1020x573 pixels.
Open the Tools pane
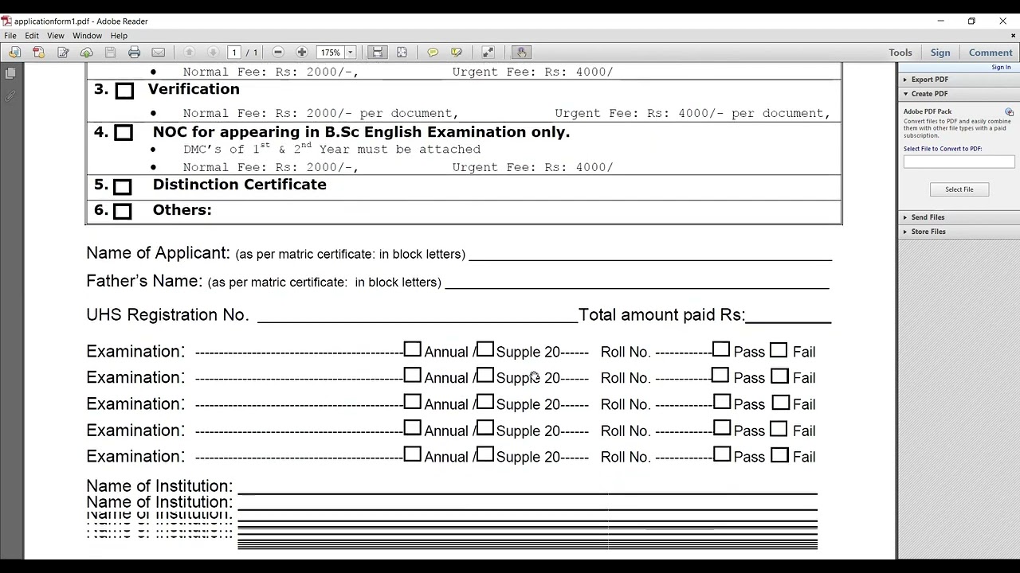tap(900, 53)
